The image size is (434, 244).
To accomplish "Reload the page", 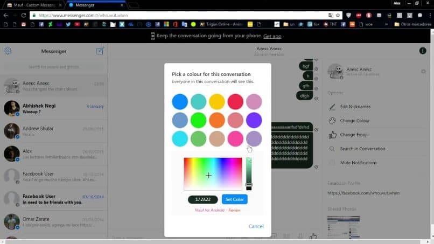I will point(24,16).
